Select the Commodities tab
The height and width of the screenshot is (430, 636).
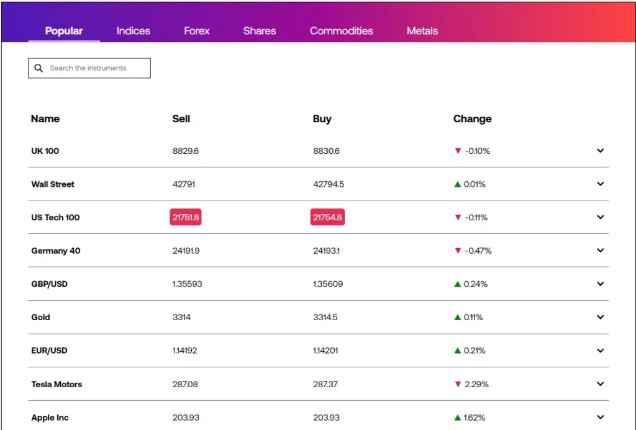[x=342, y=30]
